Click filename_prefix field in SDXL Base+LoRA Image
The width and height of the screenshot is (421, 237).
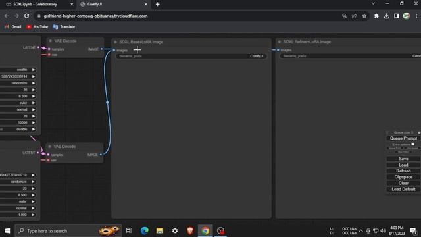click(x=191, y=56)
